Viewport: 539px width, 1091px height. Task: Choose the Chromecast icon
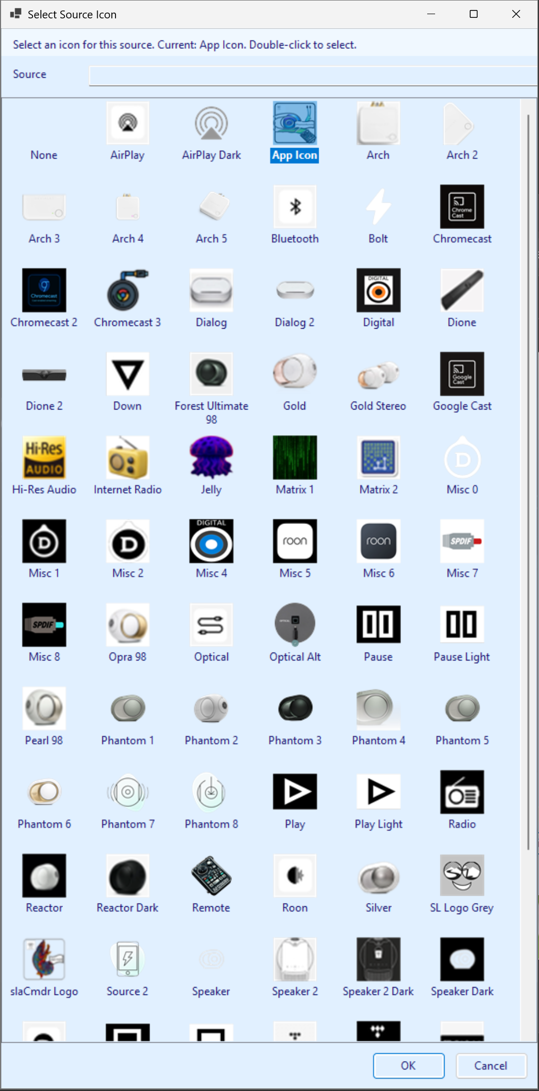point(462,207)
